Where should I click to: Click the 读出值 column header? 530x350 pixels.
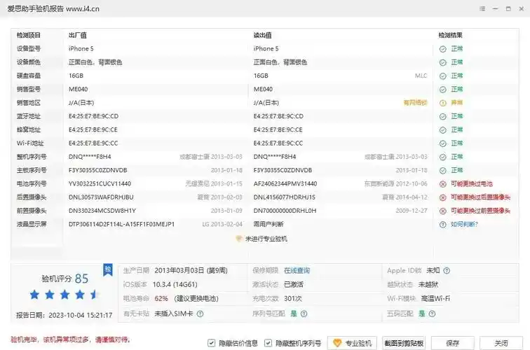262,35
